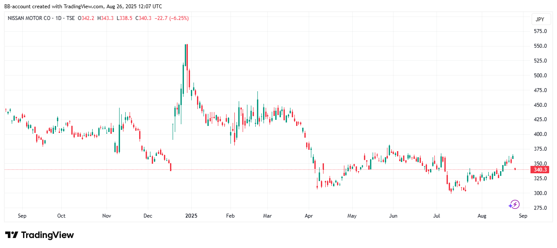Image resolution: width=557 pixels, height=248 pixels.
Task: Click the Oct label on time axis
Action: coord(61,216)
